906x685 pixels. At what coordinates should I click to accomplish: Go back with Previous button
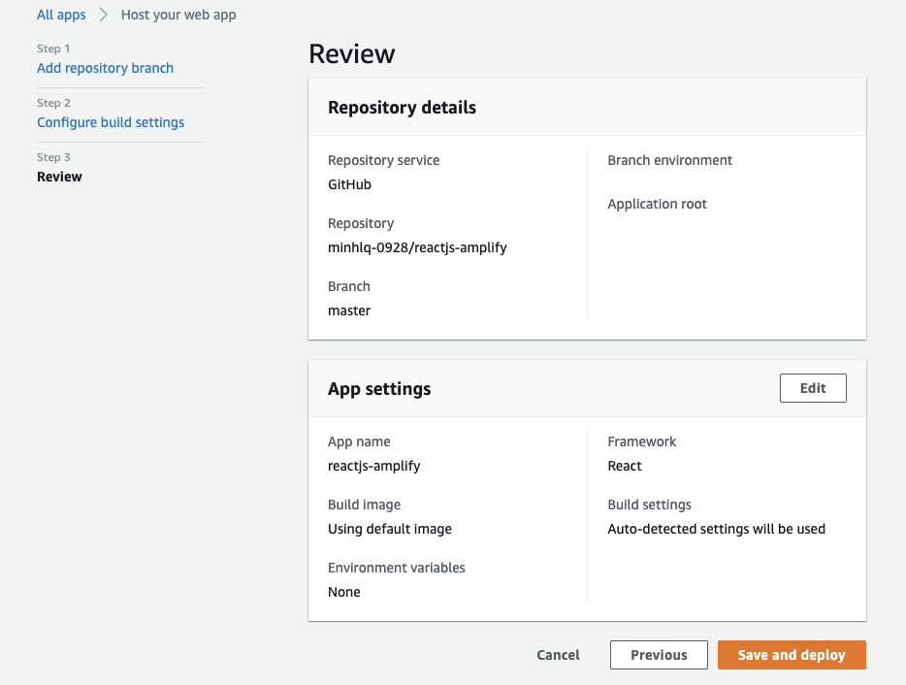(659, 655)
